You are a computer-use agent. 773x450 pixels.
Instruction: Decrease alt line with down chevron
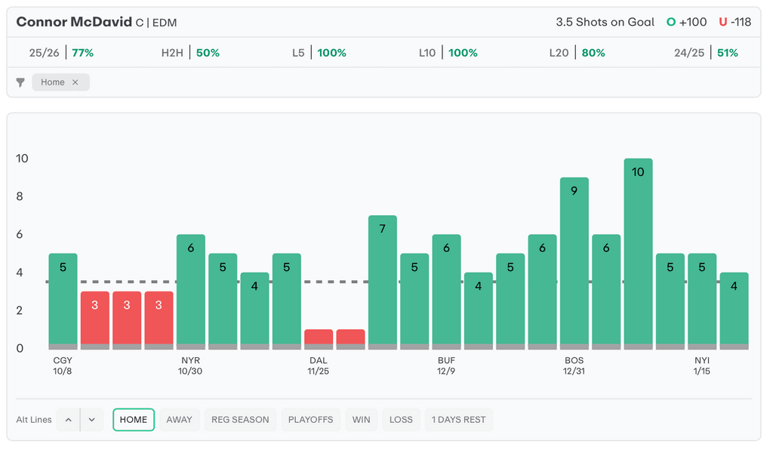coord(91,420)
